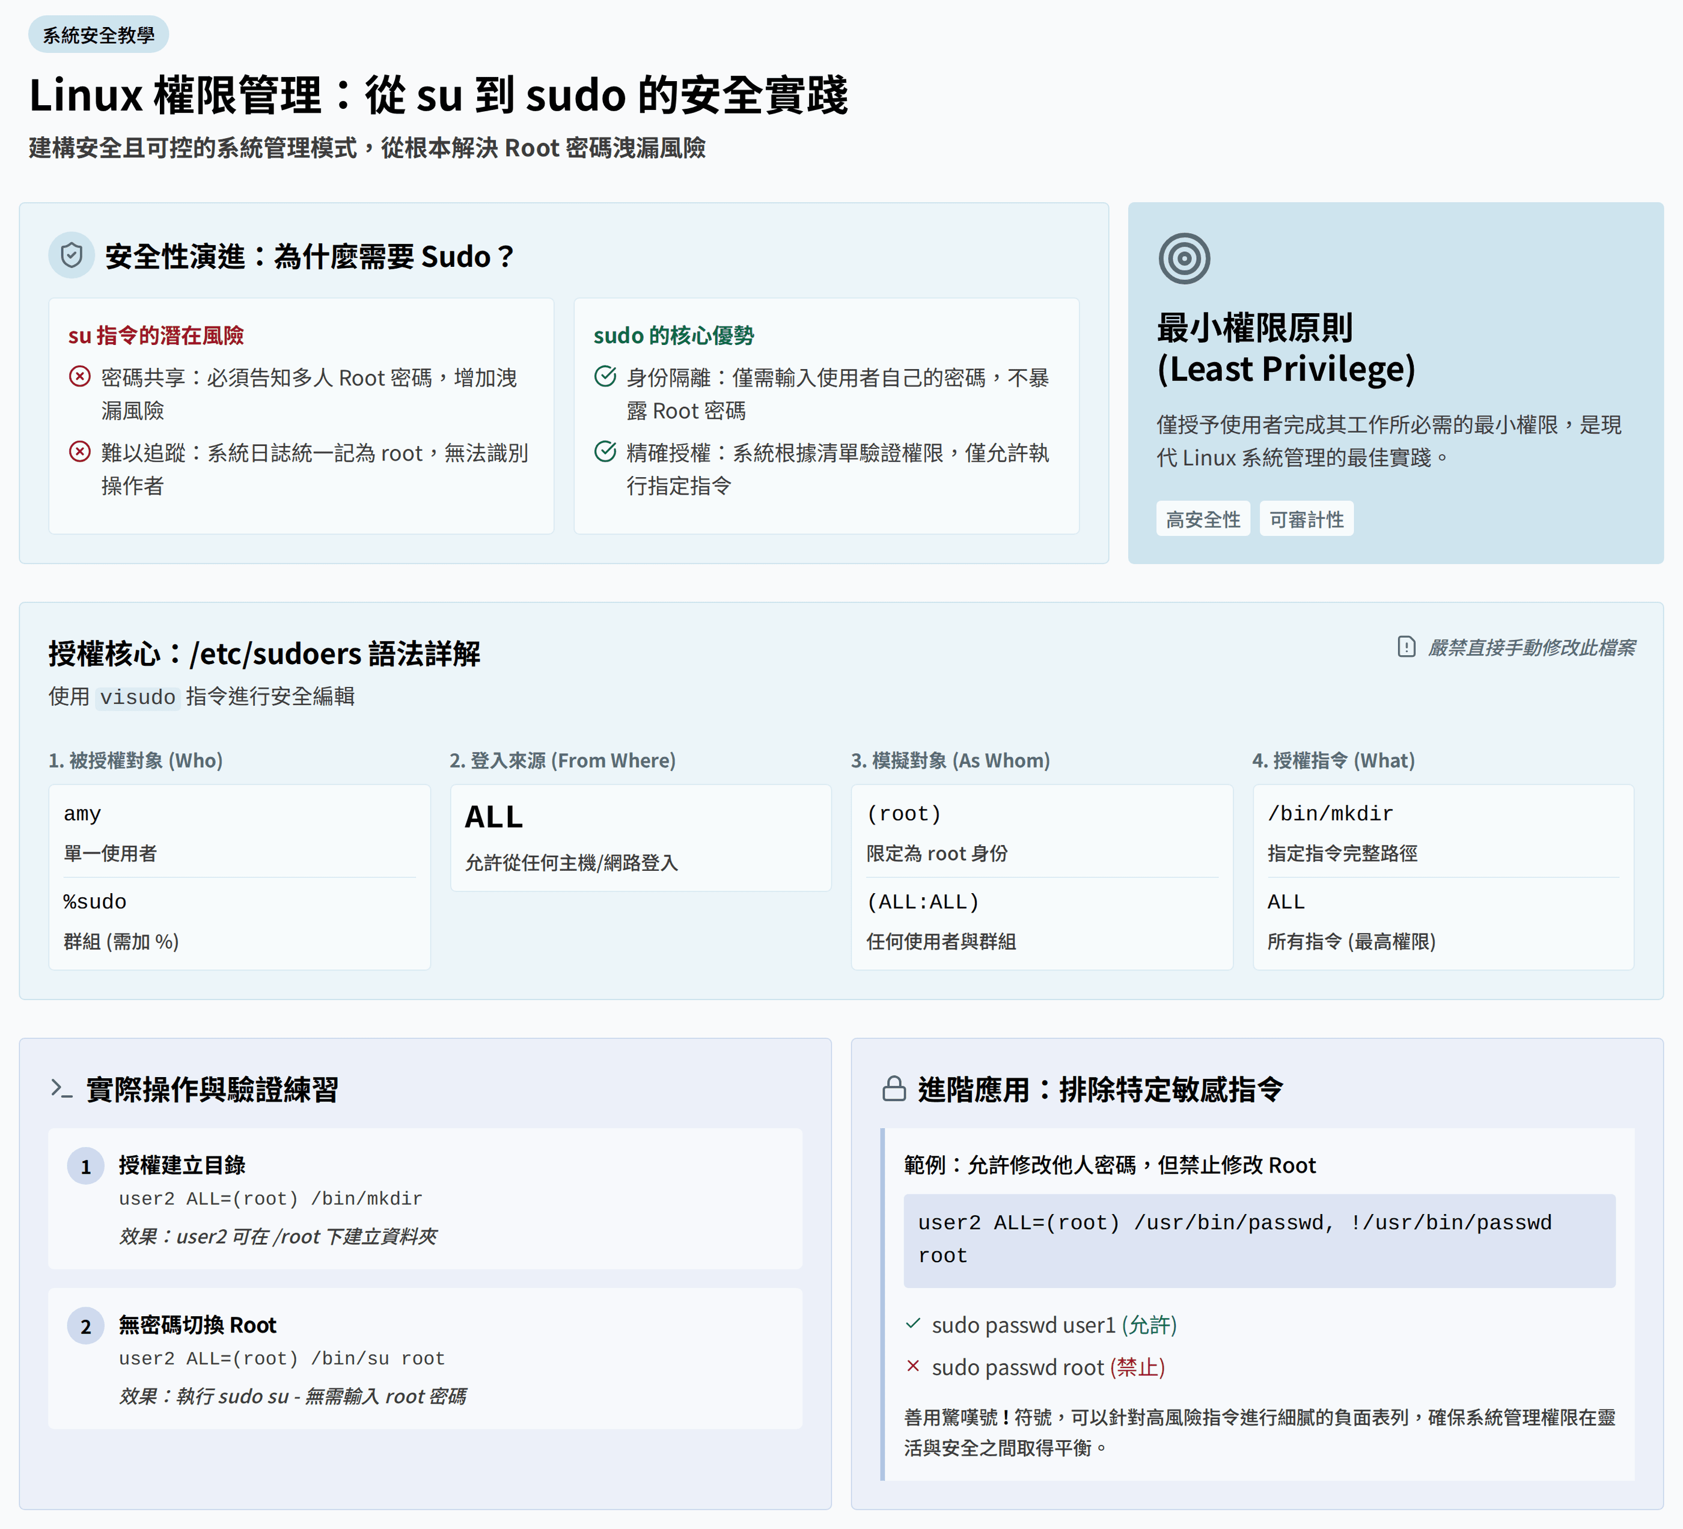Image resolution: width=1683 pixels, height=1529 pixels.
Task: Click the target icon above 最小權限原則
Action: pyautogui.click(x=1184, y=258)
